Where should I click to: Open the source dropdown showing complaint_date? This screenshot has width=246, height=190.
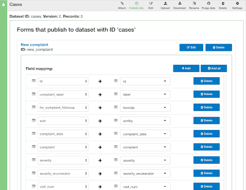click(x=63, y=134)
